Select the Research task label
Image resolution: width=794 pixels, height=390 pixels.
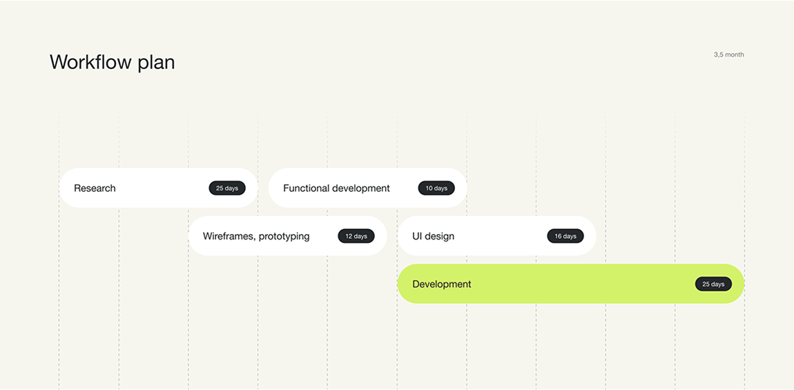coord(95,188)
